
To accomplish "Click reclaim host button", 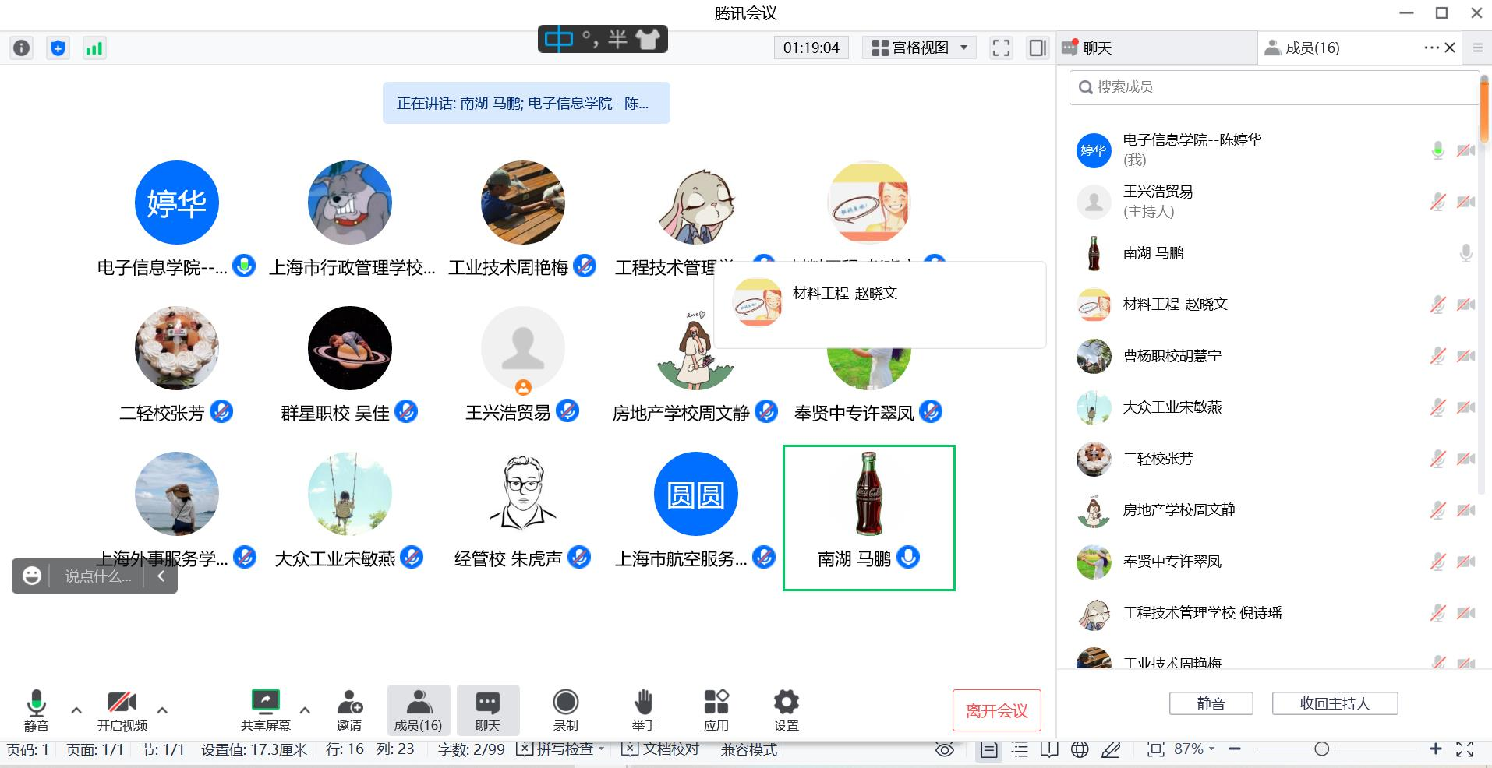I will pos(1335,703).
